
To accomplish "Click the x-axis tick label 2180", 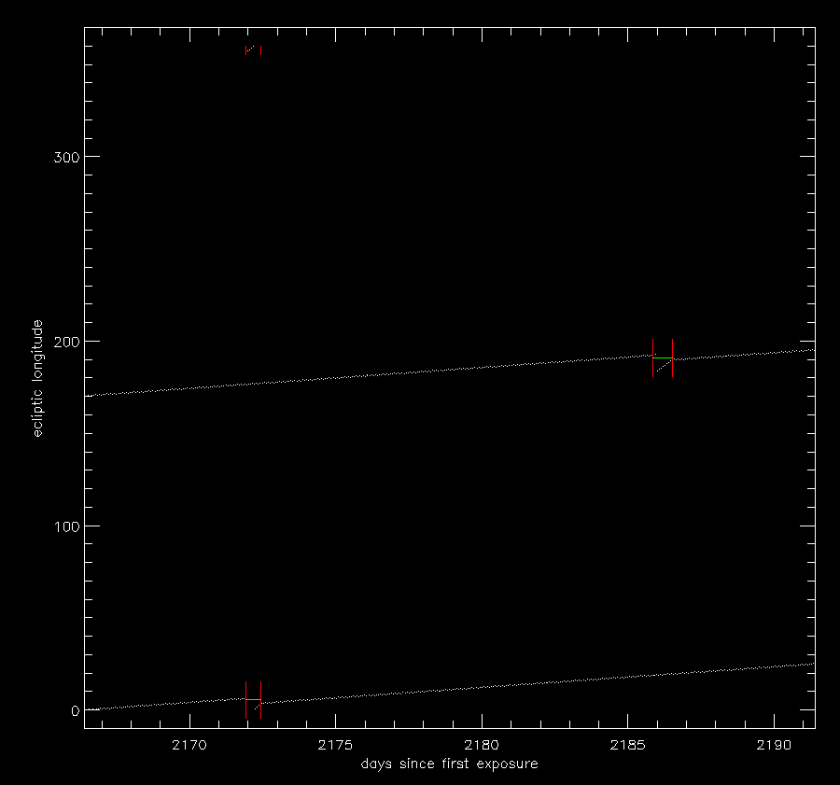I will (482, 746).
